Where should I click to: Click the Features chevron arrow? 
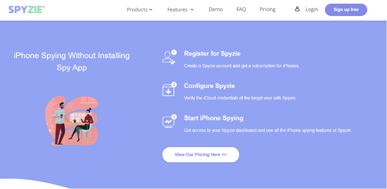pyautogui.click(x=192, y=9)
